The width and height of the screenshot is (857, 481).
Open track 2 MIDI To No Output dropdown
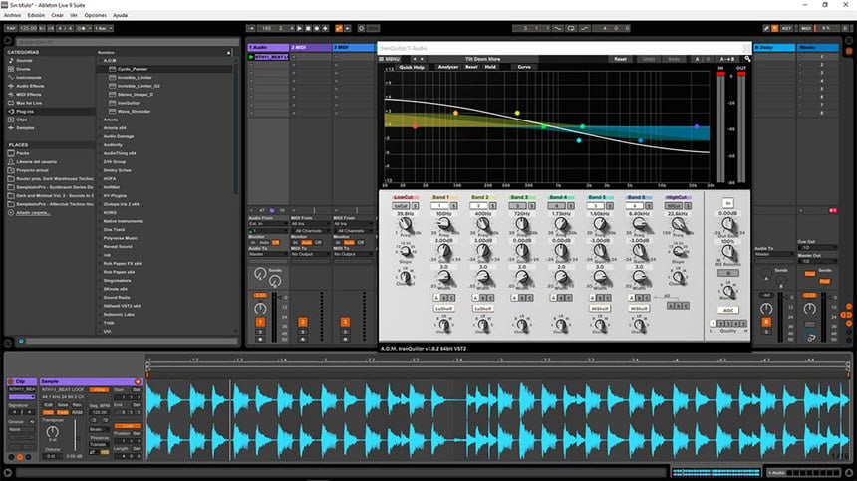pyautogui.click(x=310, y=254)
